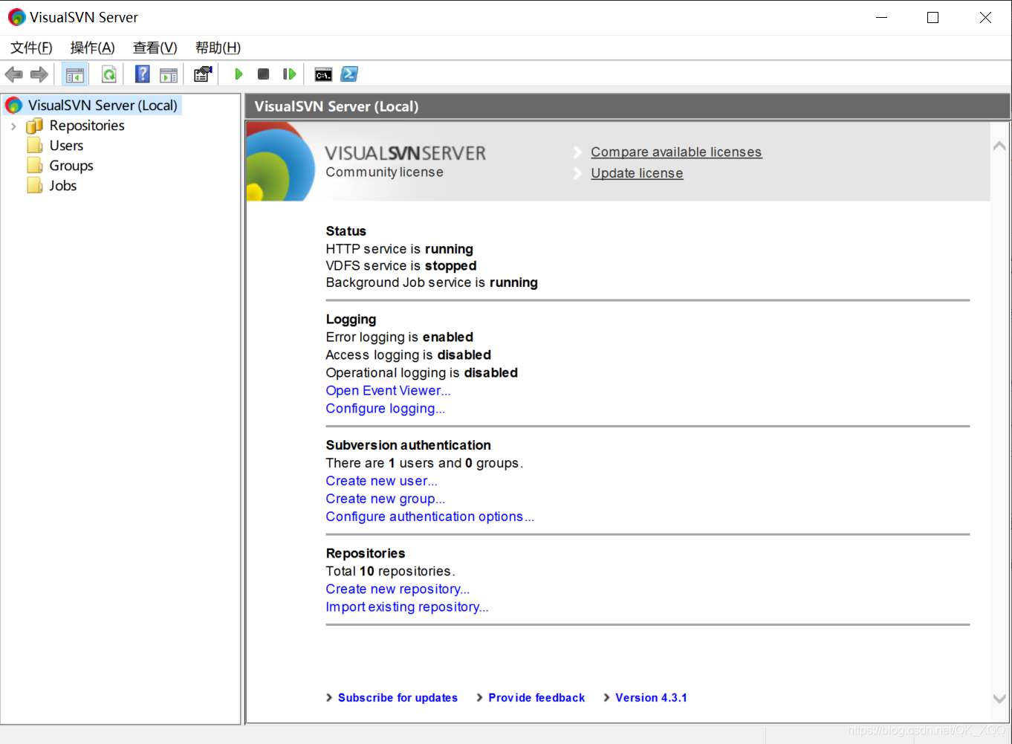Open the 查看(V) menu
This screenshot has width=1012, height=744.
pos(155,48)
